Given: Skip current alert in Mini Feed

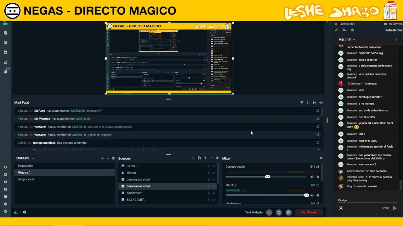Looking at the screenshot, I should 314,103.
